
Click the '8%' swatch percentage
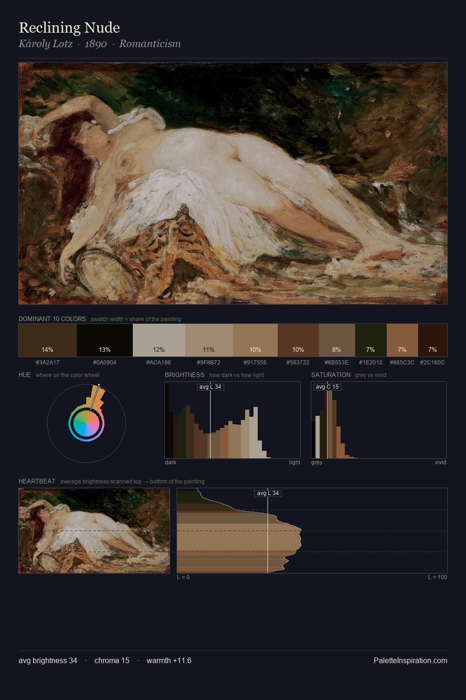coord(336,350)
